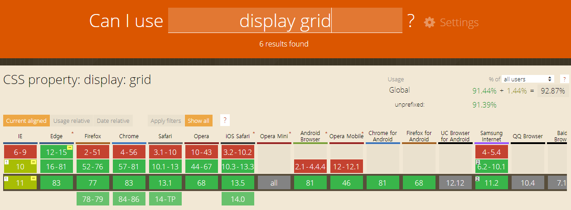Viewport: 571px width, 210px height.
Task: Select the Opera 10-43 cell
Action: pyautogui.click(x=202, y=152)
